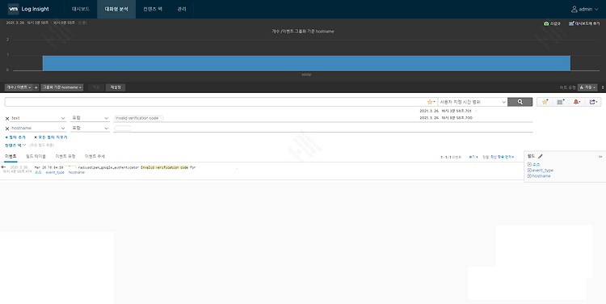Remove the text filter row with X
This screenshot has height=304, width=606.
click(x=7, y=119)
